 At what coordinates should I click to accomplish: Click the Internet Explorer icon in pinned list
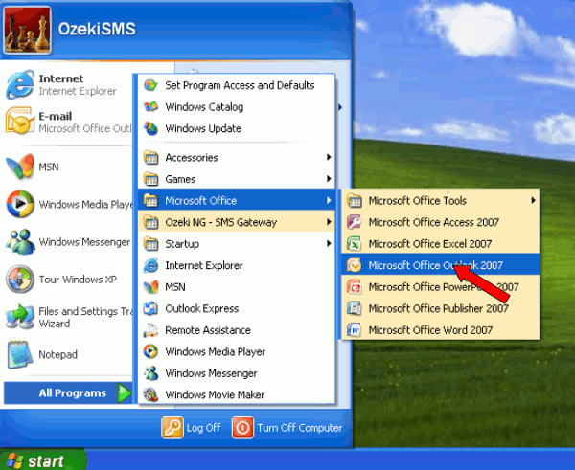[20, 84]
